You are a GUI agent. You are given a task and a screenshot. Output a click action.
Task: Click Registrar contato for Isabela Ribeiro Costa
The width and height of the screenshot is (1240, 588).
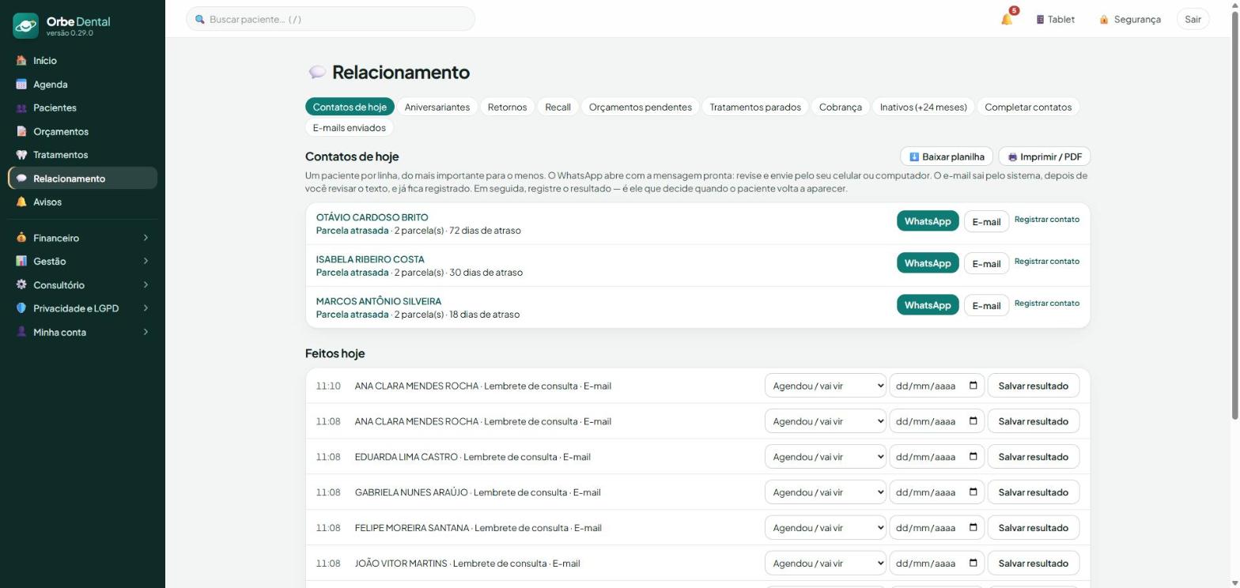[1047, 262]
